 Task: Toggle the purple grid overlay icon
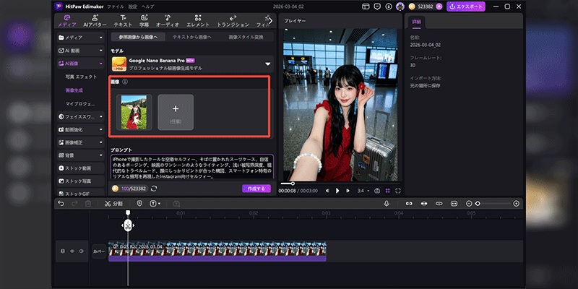coord(387,191)
